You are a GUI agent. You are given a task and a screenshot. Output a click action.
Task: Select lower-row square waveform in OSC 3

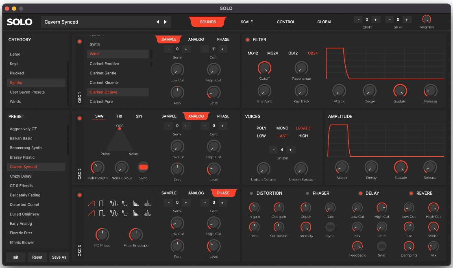pyautogui.click(x=102, y=213)
